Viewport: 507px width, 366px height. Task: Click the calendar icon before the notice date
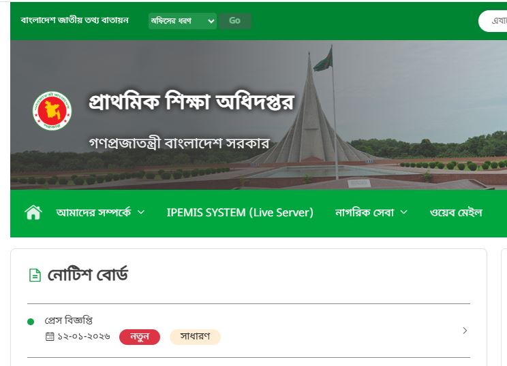[x=50, y=337]
